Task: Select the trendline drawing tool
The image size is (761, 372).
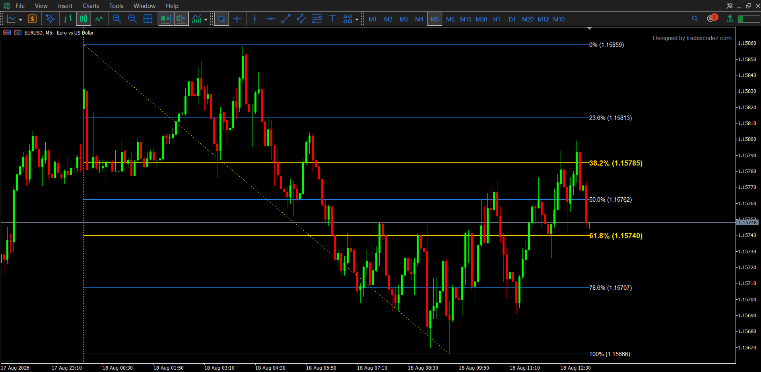Action: point(286,19)
